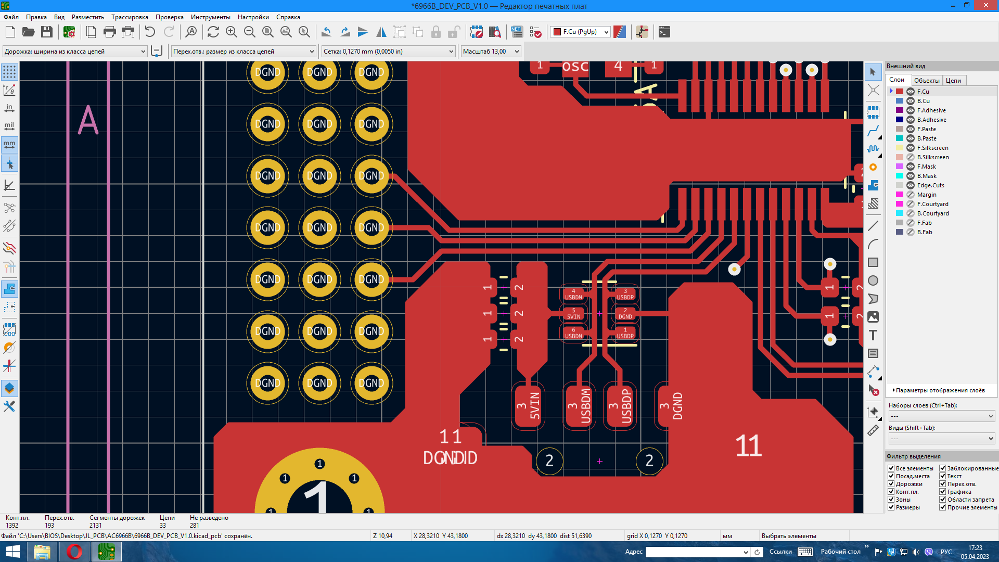Click the 'Ссылки' taskbar toolbar
The width and height of the screenshot is (999, 562).
coord(780,552)
